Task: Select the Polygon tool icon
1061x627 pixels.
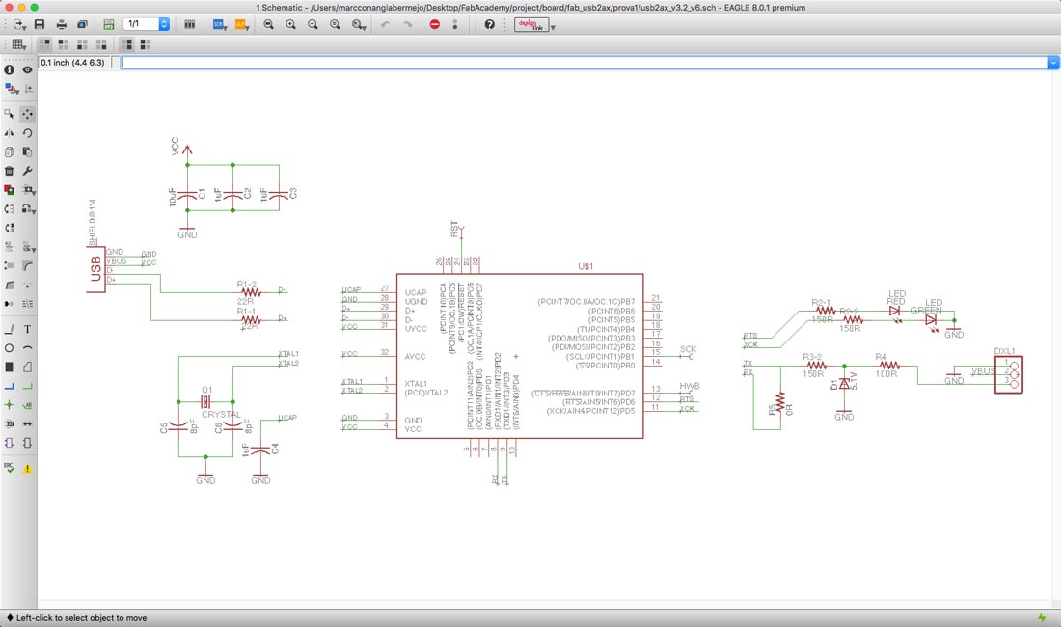Action: (27, 367)
